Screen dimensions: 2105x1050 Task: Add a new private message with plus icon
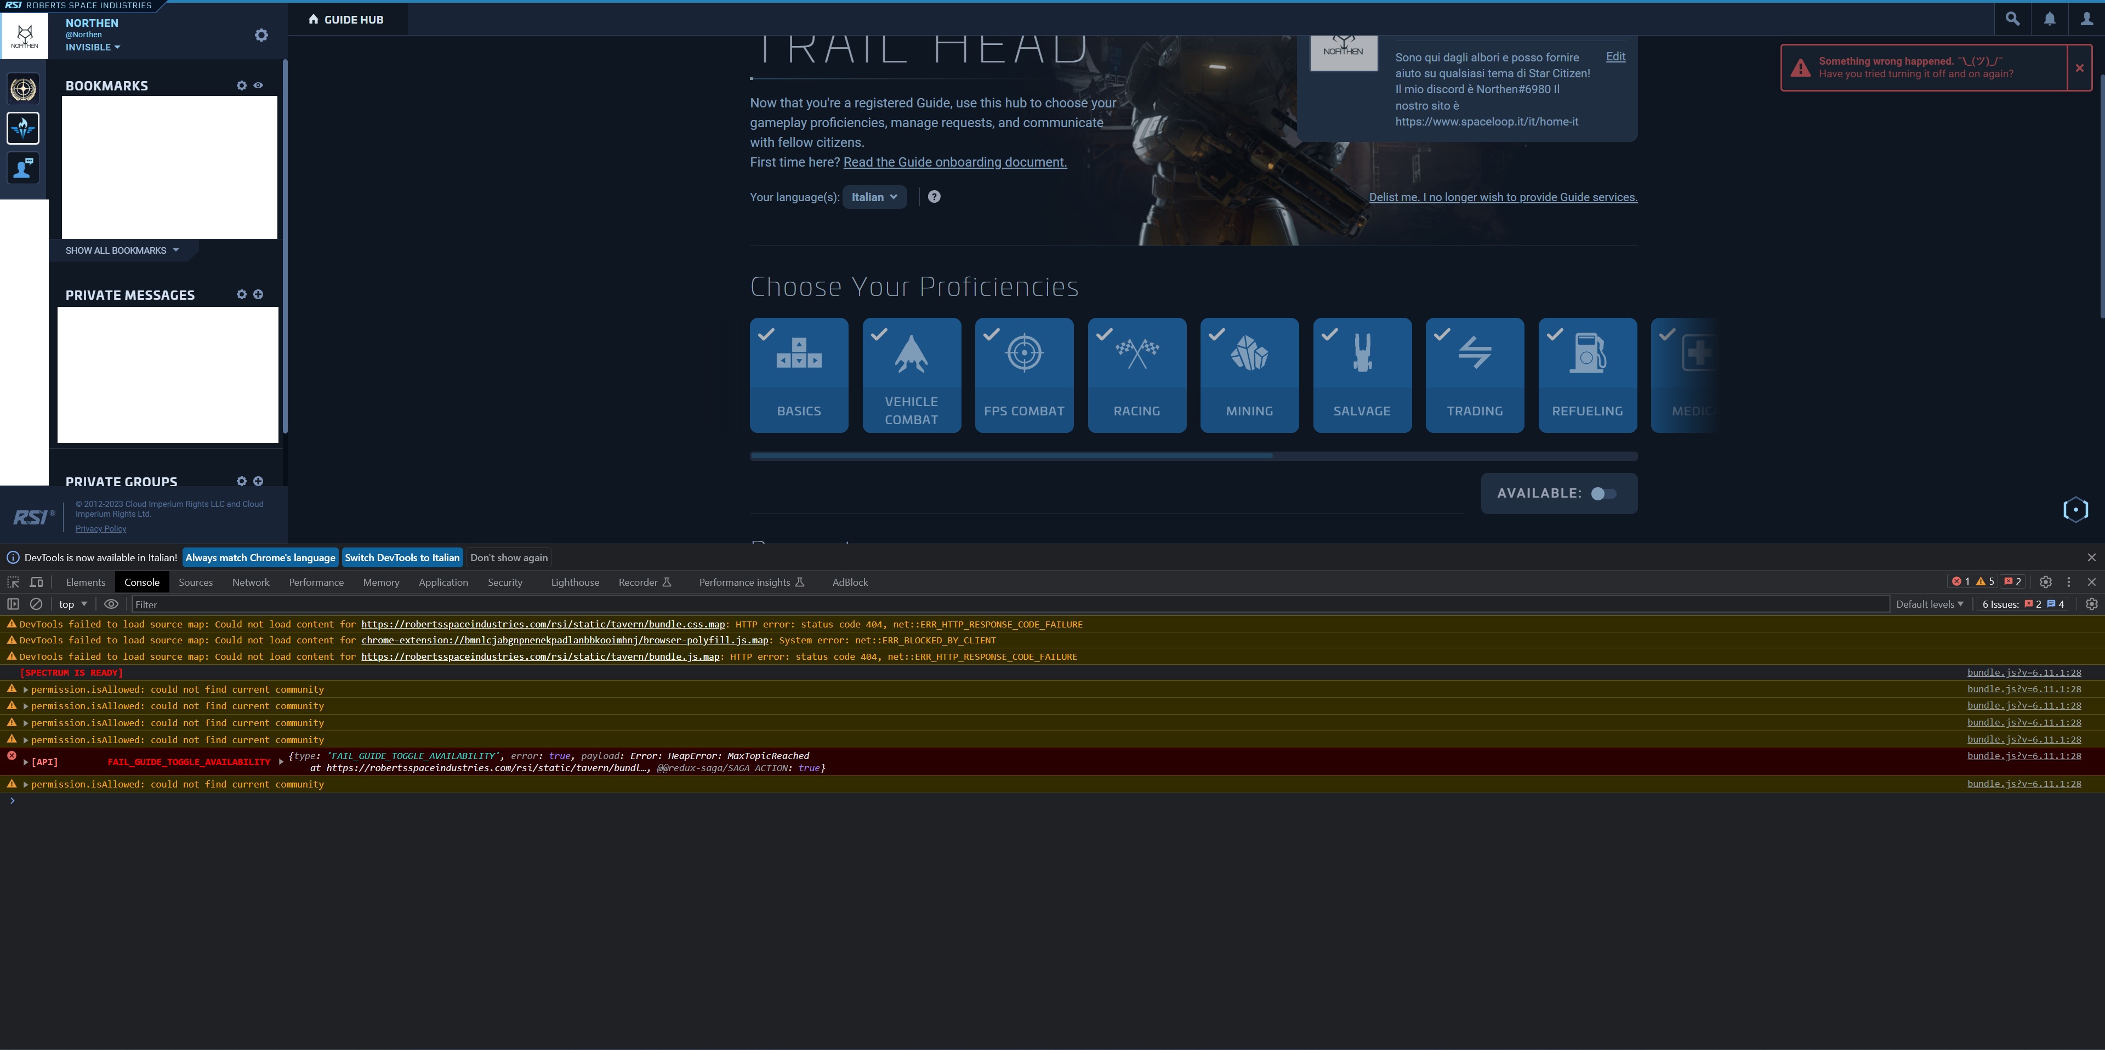click(x=258, y=294)
